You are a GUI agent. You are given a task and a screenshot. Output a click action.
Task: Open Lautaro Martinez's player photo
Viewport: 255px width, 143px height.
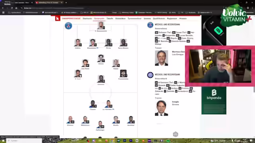[108, 104]
